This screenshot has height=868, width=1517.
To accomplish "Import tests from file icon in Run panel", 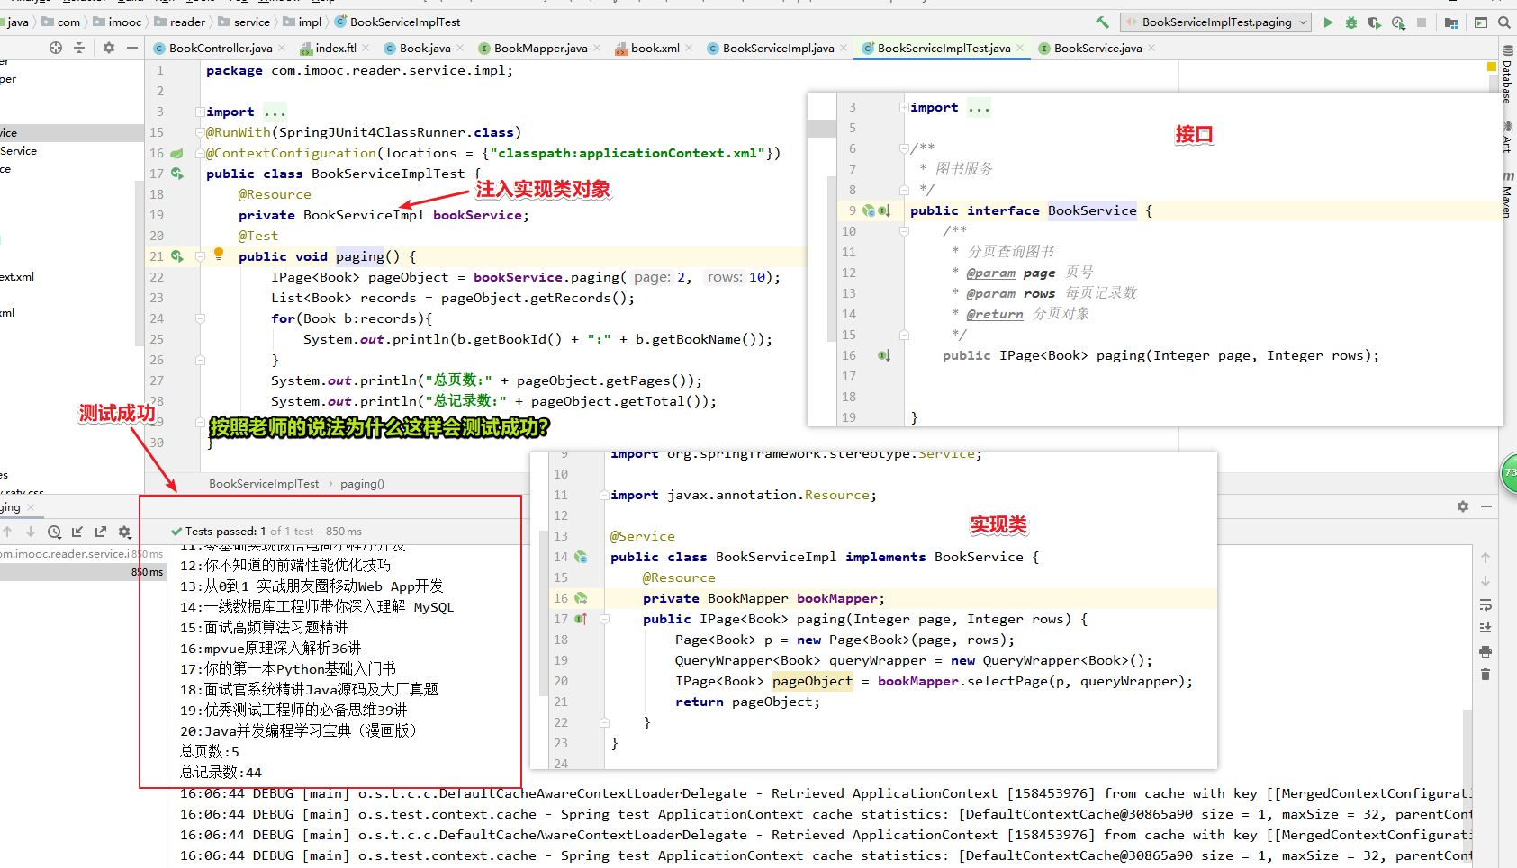I will (77, 532).
